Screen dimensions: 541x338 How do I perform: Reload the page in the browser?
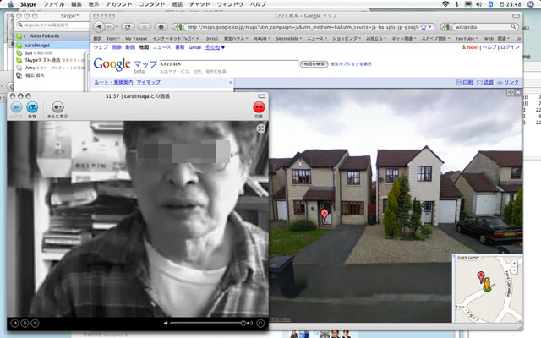128,26
